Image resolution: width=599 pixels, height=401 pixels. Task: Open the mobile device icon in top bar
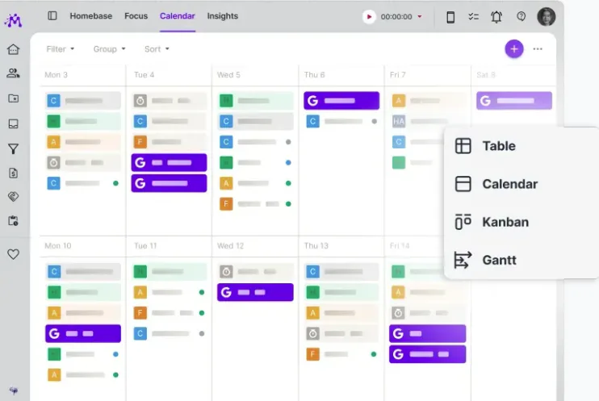pyautogui.click(x=450, y=17)
